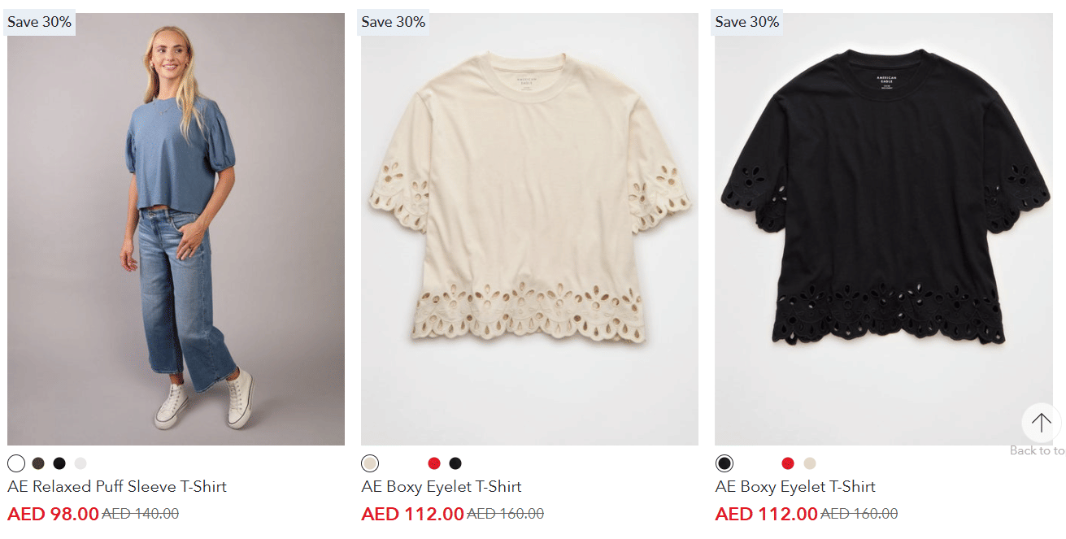
Task: Choose dark brown swatch for Puff Sleeve T-Shirt
Action: click(x=38, y=463)
